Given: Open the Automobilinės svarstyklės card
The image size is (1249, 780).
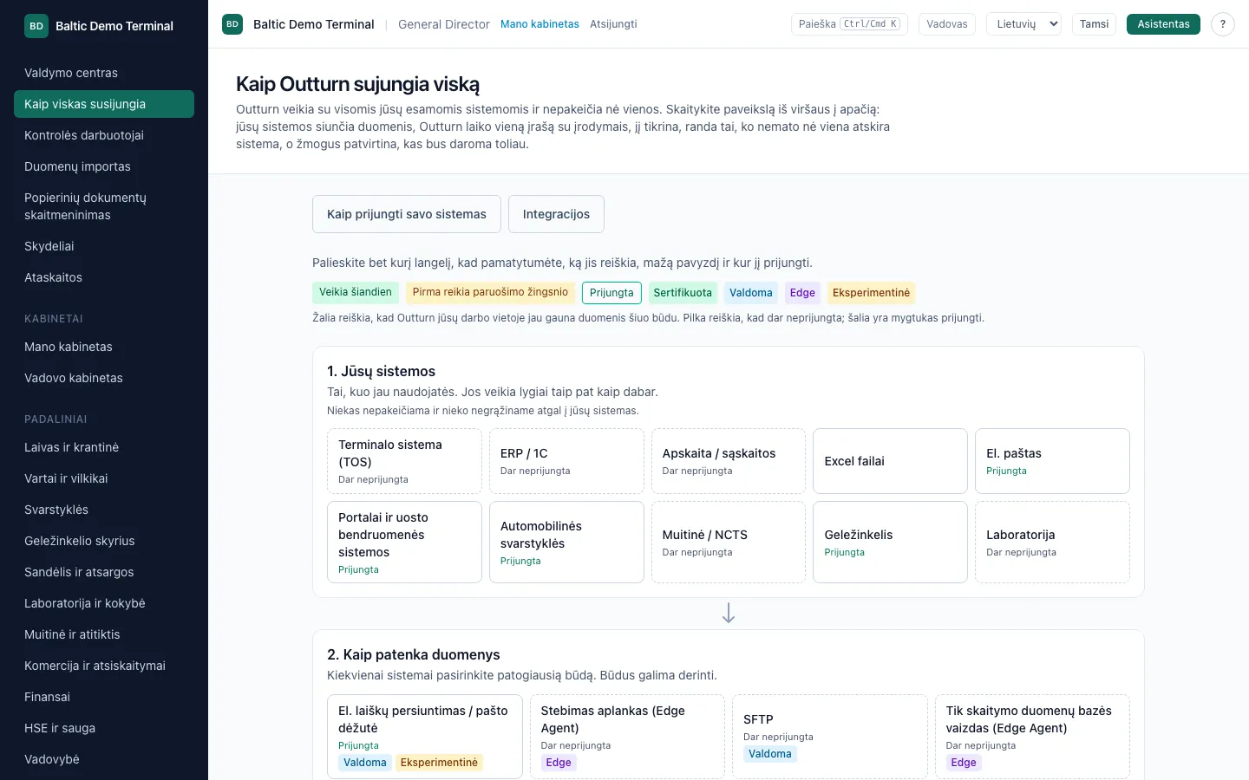Looking at the screenshot, I should [566, 543].
